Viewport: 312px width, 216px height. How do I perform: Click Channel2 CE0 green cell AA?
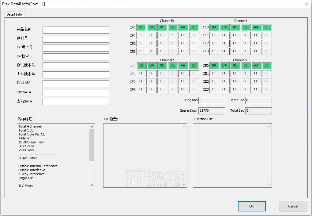pos(183,66)
